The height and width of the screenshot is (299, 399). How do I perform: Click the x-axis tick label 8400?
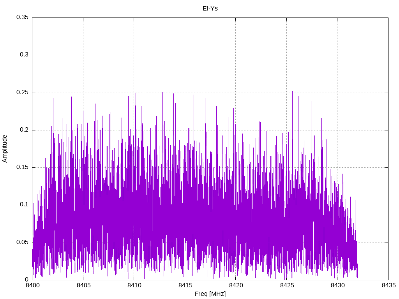(33, 285)
